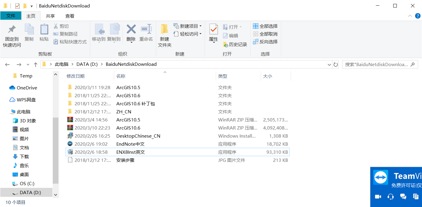Image resolution: width=422 pixels, height=207 pixels.
Task: Select the ENX8Inst English application
Action: tap(177, 152)
